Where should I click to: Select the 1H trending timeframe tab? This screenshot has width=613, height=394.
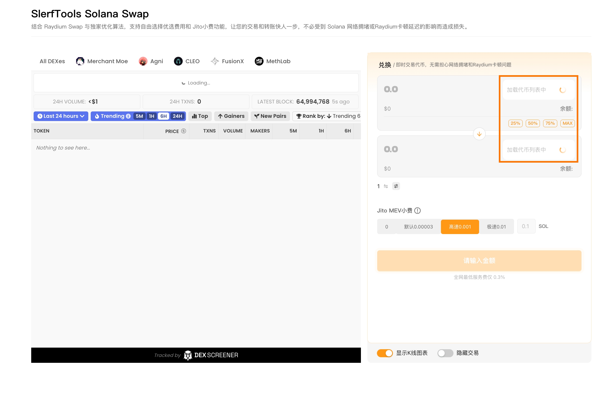tap(152, 116)
